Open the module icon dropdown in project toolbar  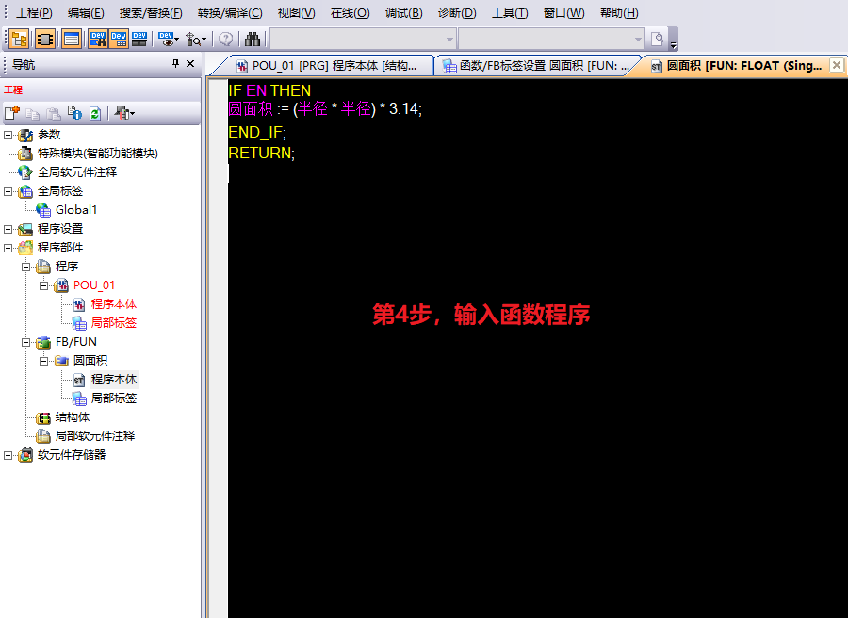pos(124,113)
